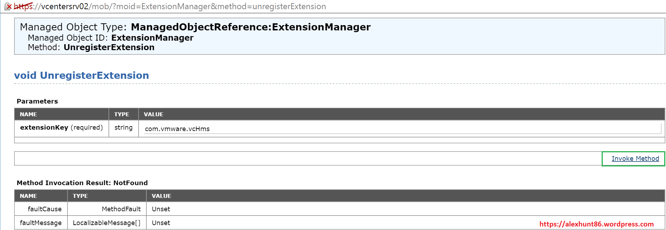
Task: Click the string type cell
Action: pyautogui.click(x=123, y=128)
